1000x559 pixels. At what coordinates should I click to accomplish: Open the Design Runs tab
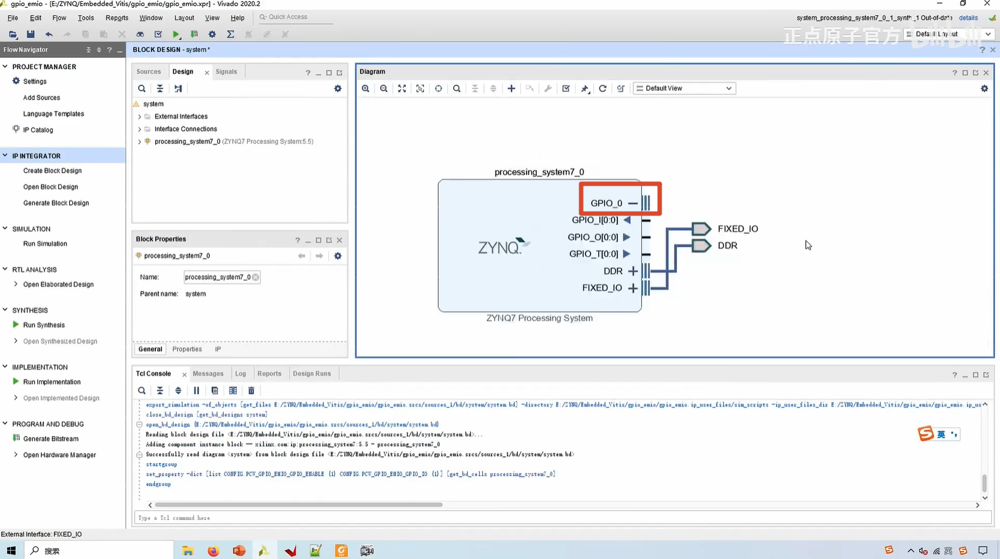tap(312, 374)
